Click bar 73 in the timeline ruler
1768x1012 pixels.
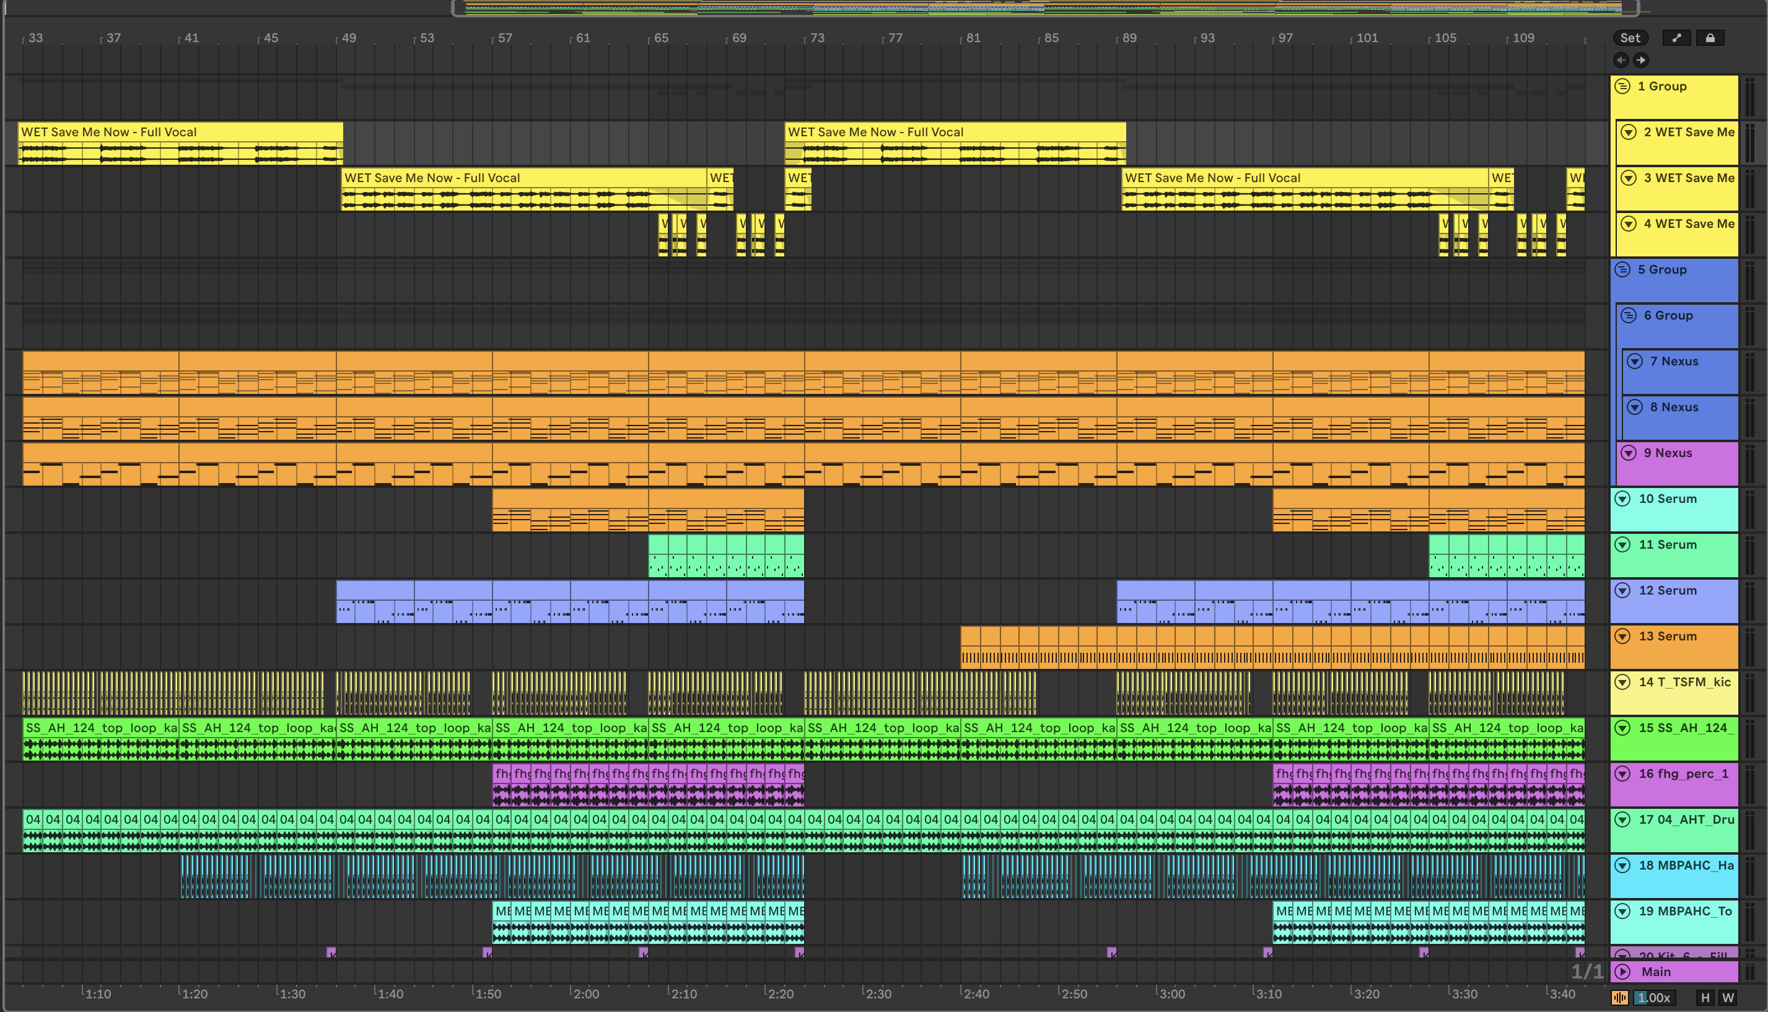(817, 38)
